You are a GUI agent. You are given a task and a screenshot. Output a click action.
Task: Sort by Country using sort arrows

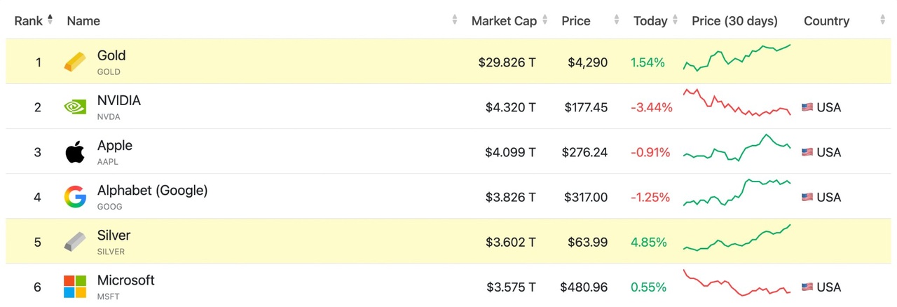pyautogui.click(x=882, y=20)
